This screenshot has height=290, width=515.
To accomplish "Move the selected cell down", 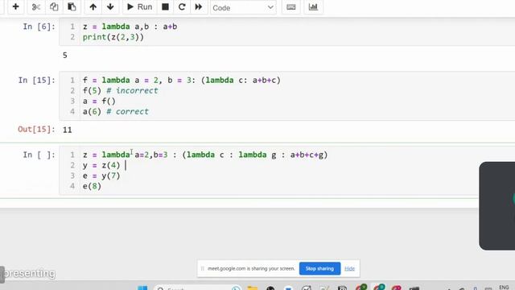I will pyautogui.click(x=110, y=6).
